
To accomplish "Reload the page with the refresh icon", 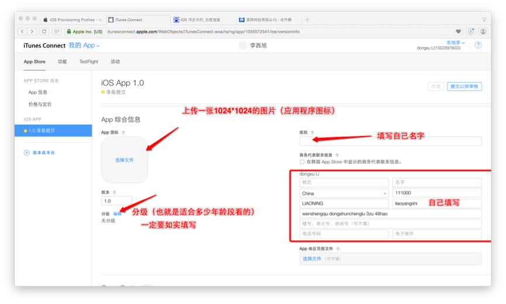I will tap(44, 31).
